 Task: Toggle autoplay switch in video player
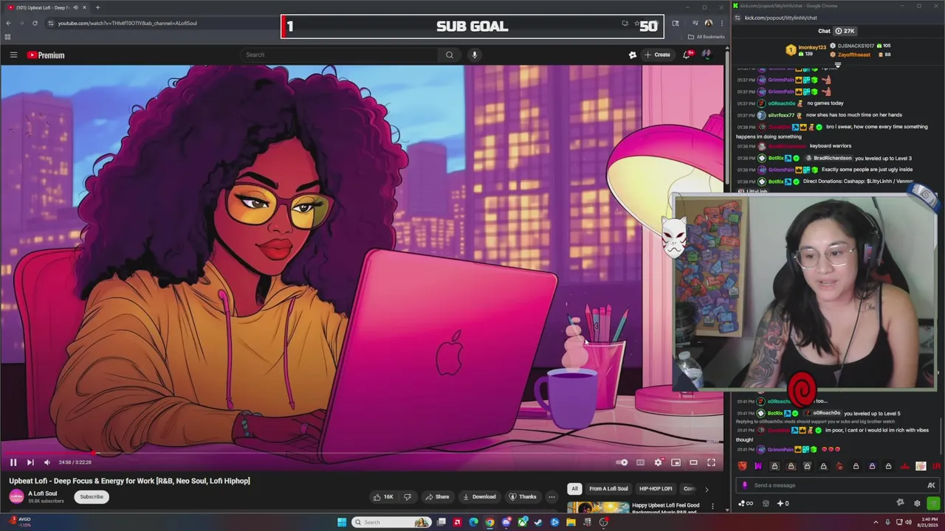(622, 462)
